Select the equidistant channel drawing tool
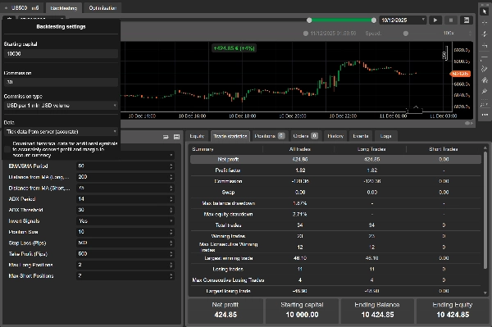 coord(485,69)
